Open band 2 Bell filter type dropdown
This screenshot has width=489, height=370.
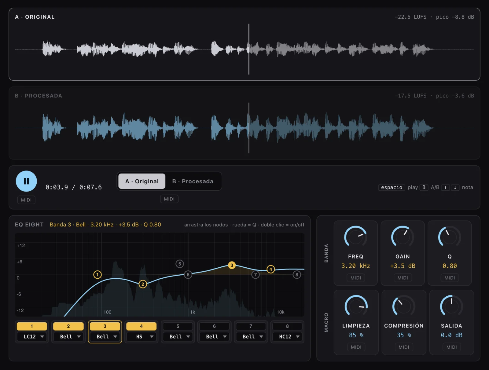68,337
